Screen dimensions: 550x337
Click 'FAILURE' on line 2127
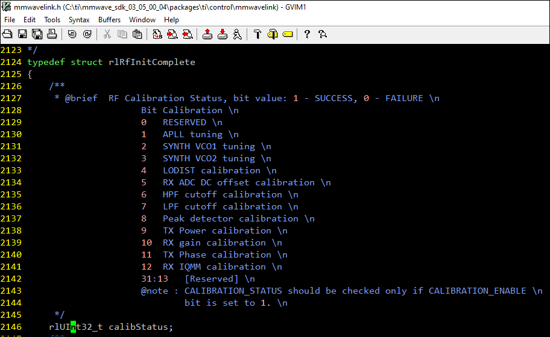coord(404,98)
